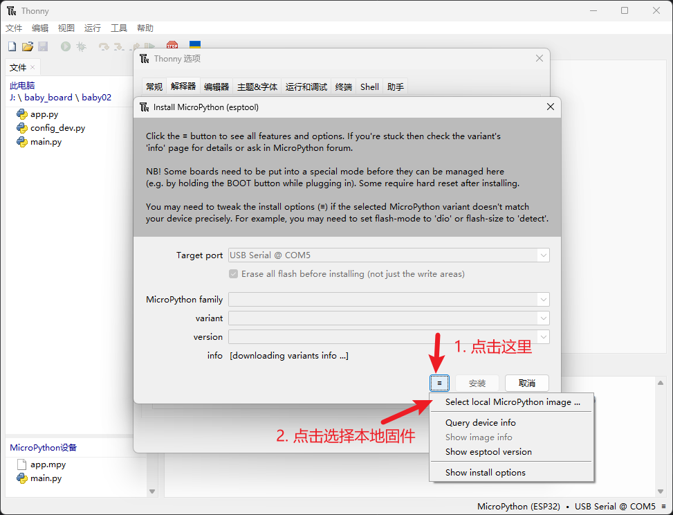The height and width of the screenshot is (515, 673).
Task: Start debugging with the bug icon
Action: coord(81,46)
